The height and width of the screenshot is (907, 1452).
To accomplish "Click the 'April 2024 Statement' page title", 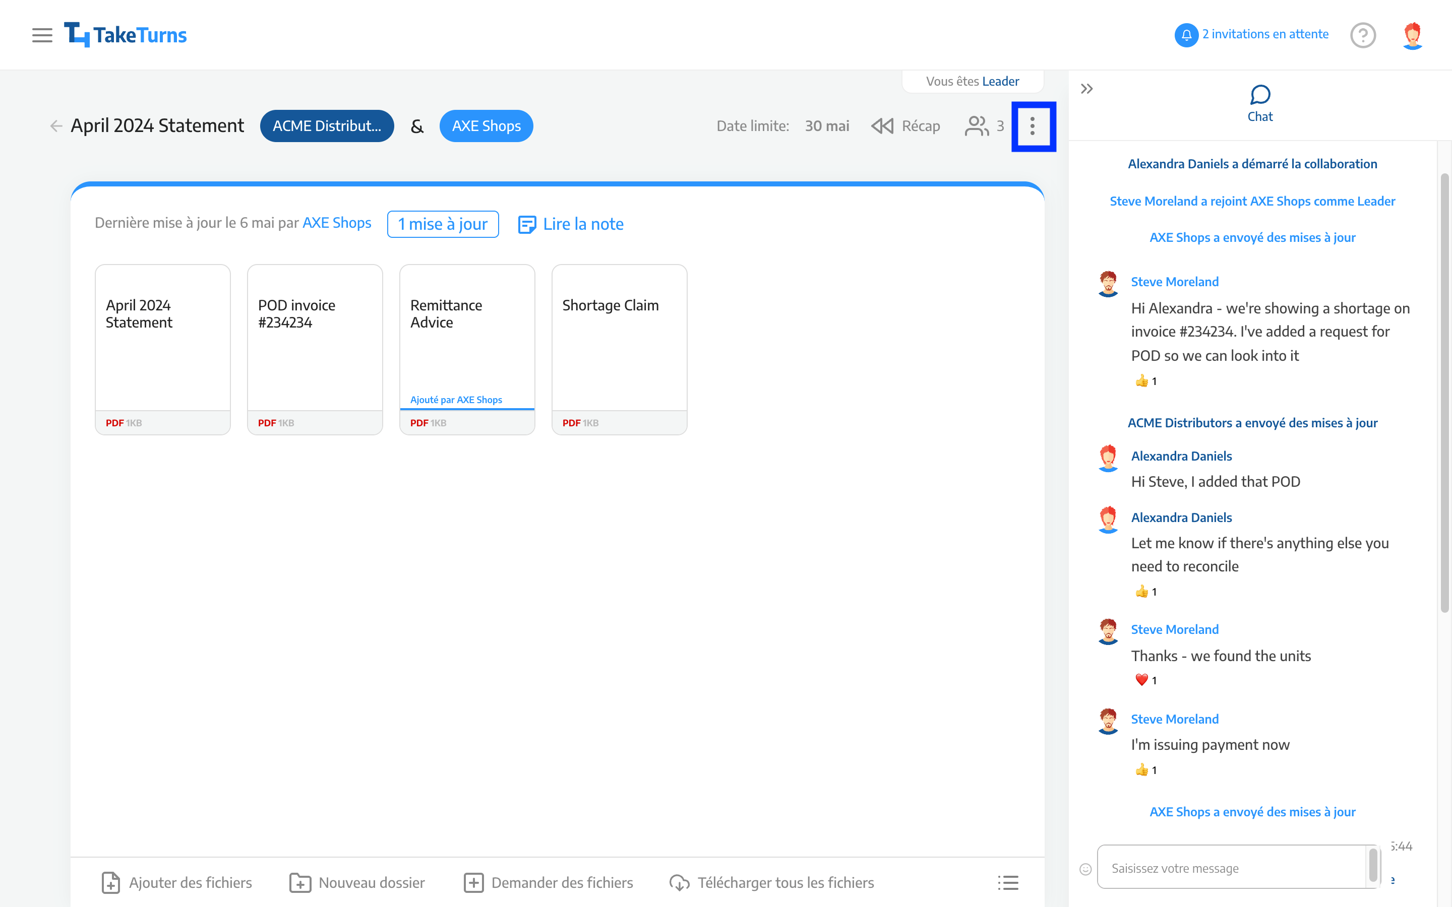I will click(x=157, y=125).
